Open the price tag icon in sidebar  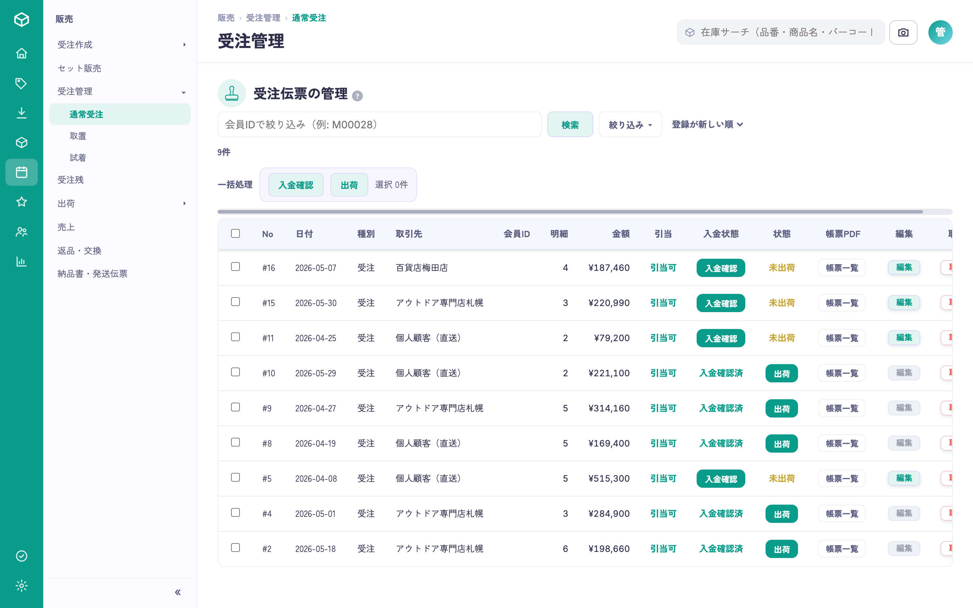pos(21,83)
